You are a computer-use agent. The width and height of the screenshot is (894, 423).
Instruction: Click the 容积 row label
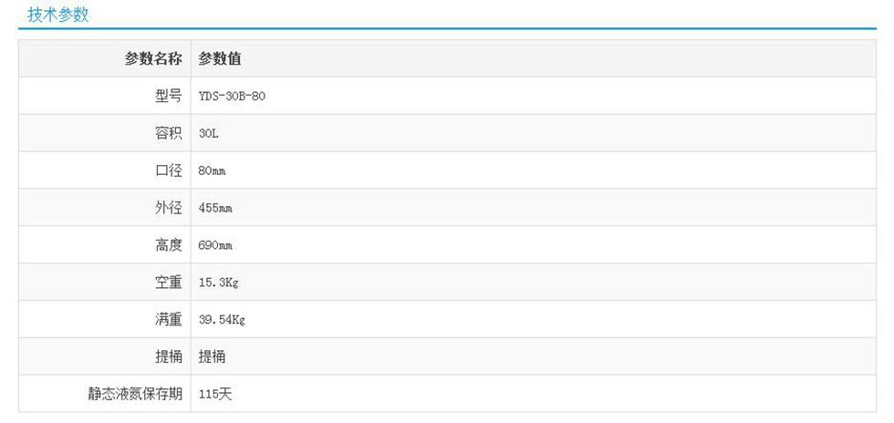169,133
